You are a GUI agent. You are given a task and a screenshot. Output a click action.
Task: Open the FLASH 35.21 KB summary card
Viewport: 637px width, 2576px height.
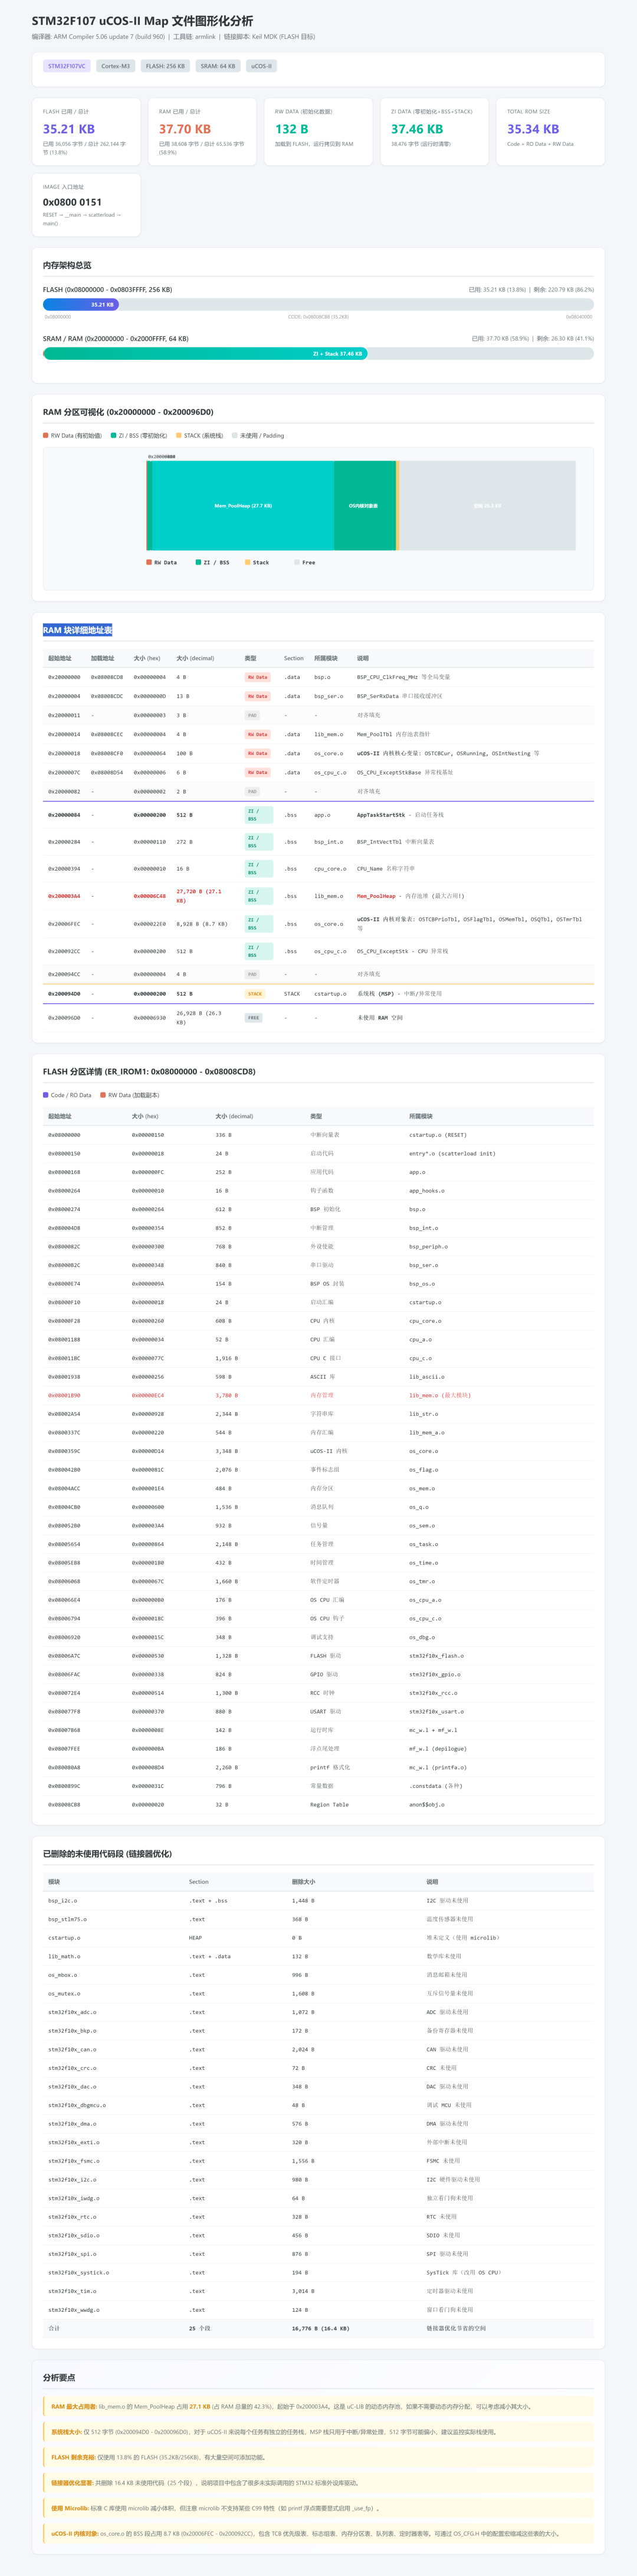(86, 131)
